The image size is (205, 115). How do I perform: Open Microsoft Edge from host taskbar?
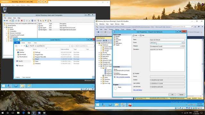coord(23,113)
